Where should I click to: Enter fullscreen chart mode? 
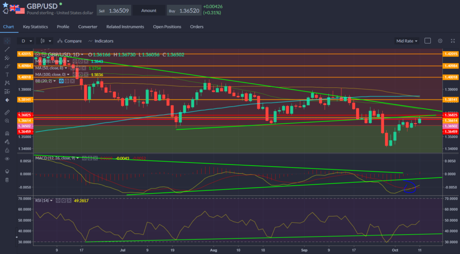[x=452, y=41]
